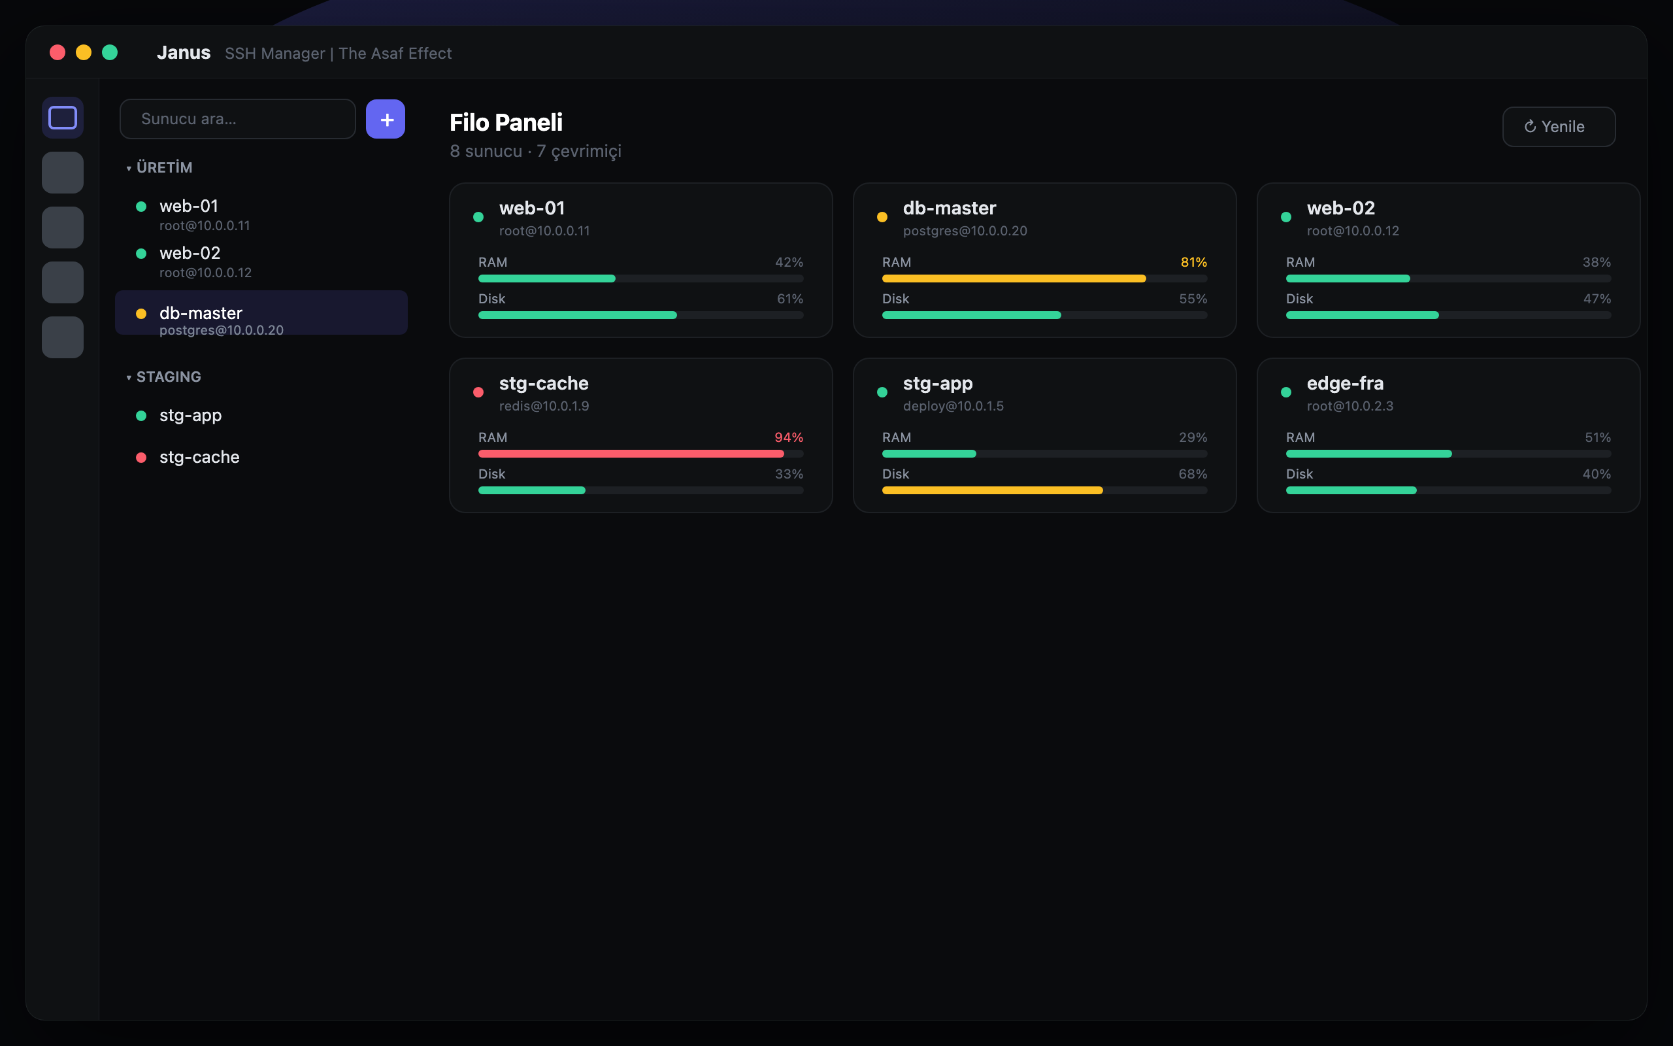Click the 8 sunucu · 7 çevrimiçi summary
The image size is (1673, 1046).
[536, 151]
